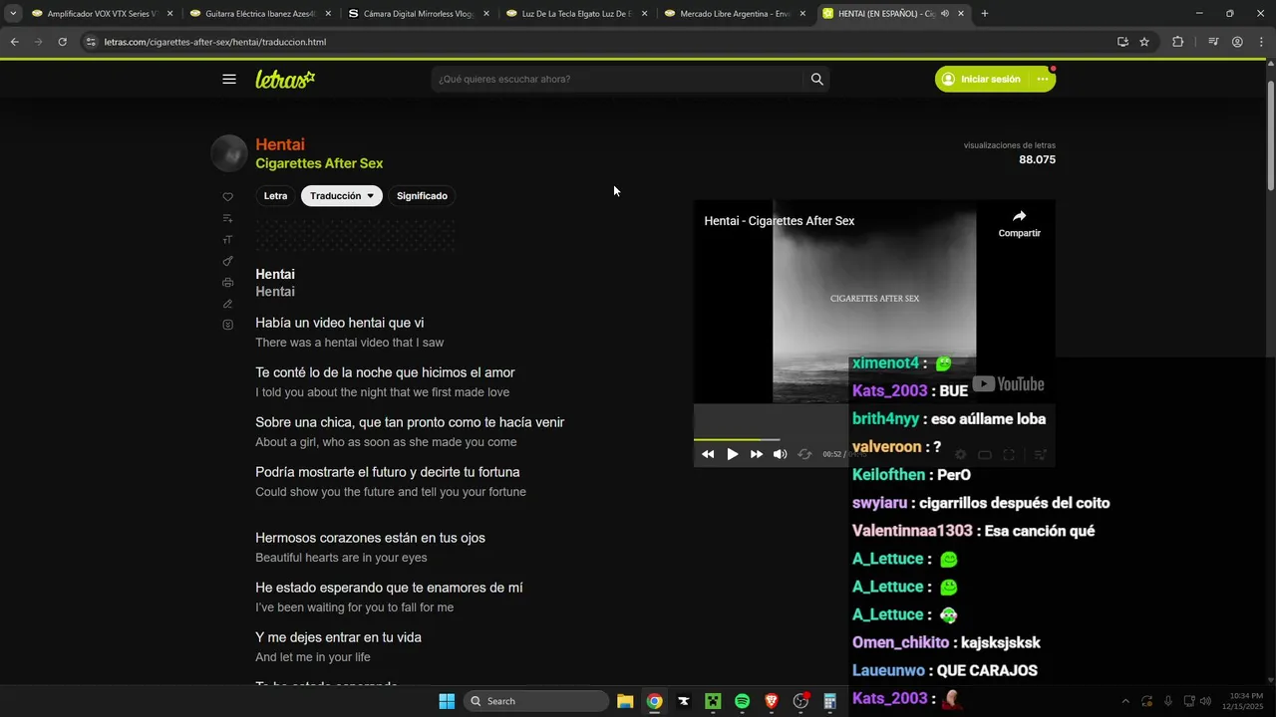Click the bottom sidebar icon below pencil
1276x717 pixels.
pos(227,325)
